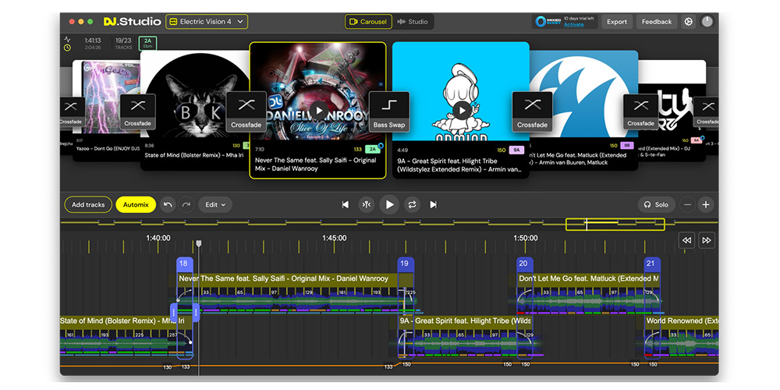Switch to the Studio tab
780x390 pixels.
[413, 22]
